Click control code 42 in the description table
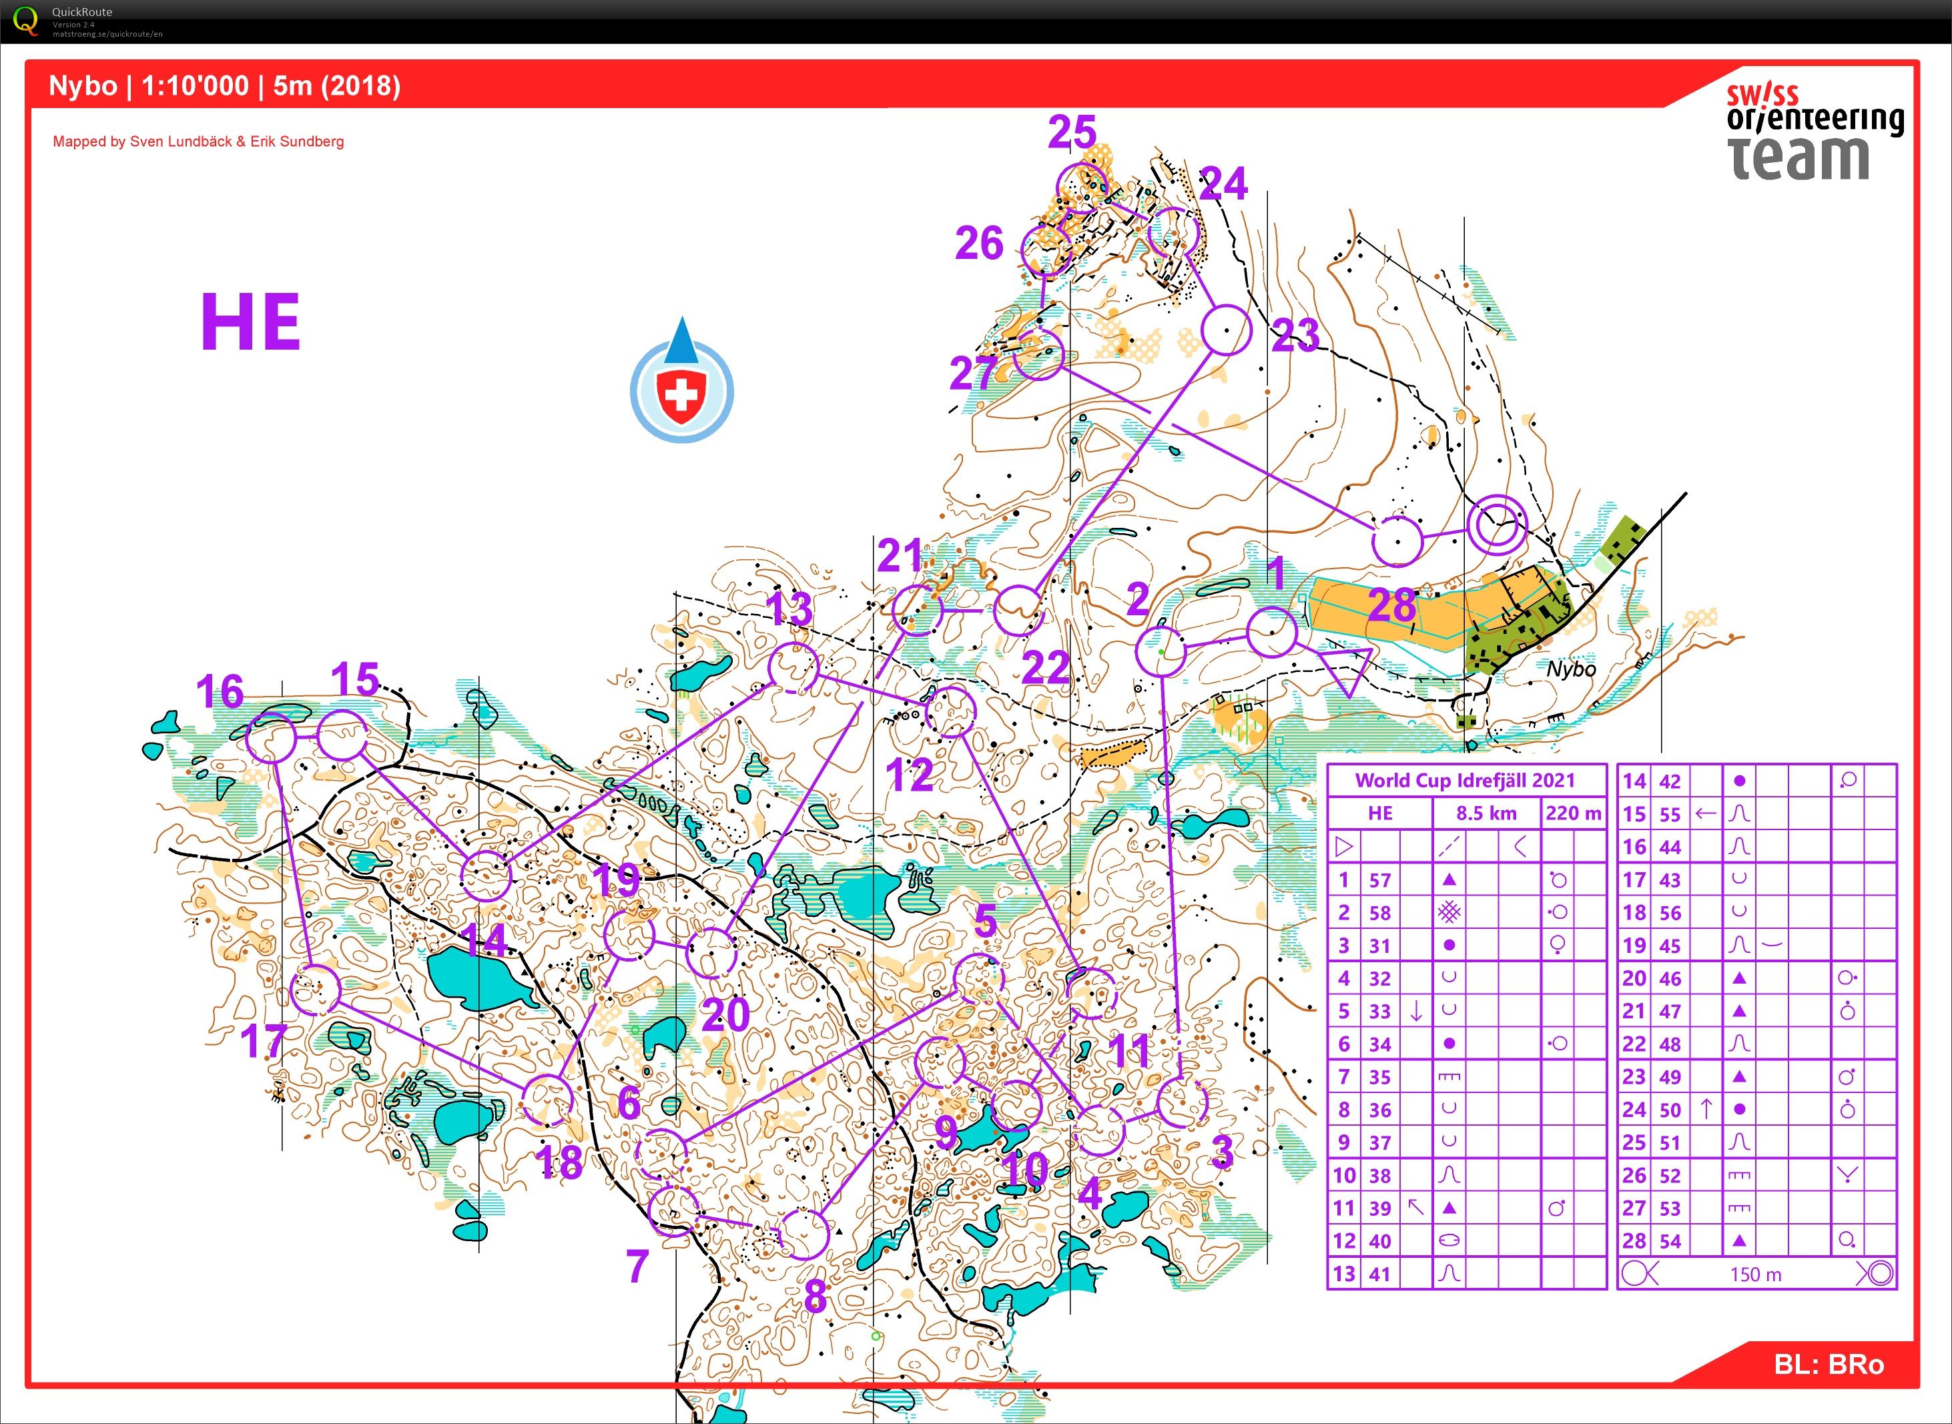This screenshot has height=1424, width=1952. pos(1670,781)
